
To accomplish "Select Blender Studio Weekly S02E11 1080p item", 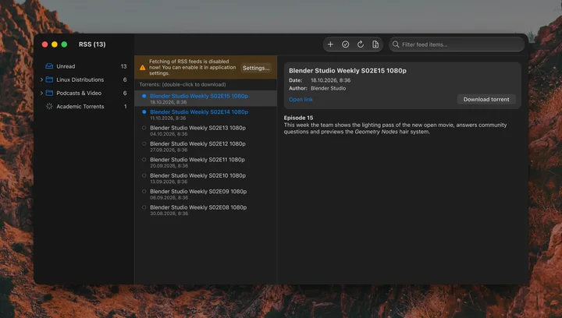I will [206, 162].
